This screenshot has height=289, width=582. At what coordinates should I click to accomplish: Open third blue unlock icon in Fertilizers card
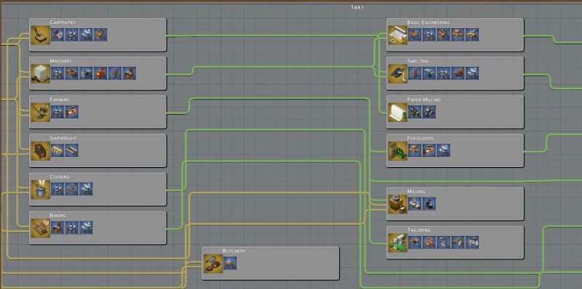(x=443, y=150)
